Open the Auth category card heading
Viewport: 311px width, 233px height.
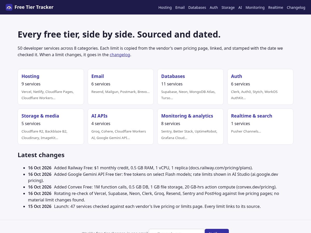[x=236, y=76]
